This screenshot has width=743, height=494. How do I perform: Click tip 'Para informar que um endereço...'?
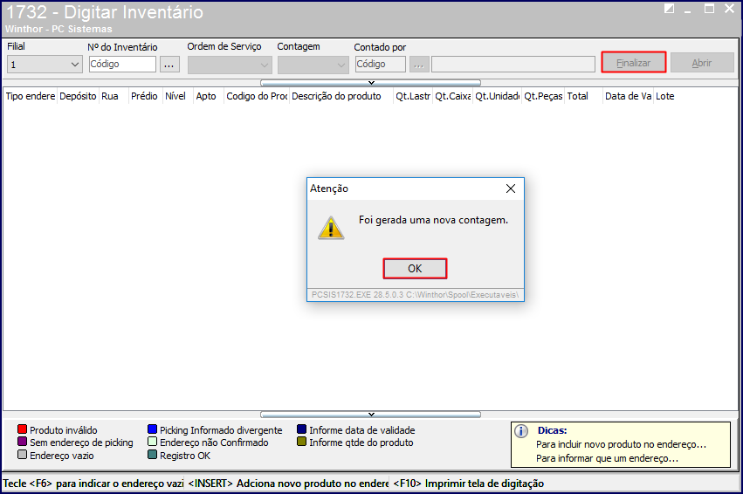[x=607, y=458]
